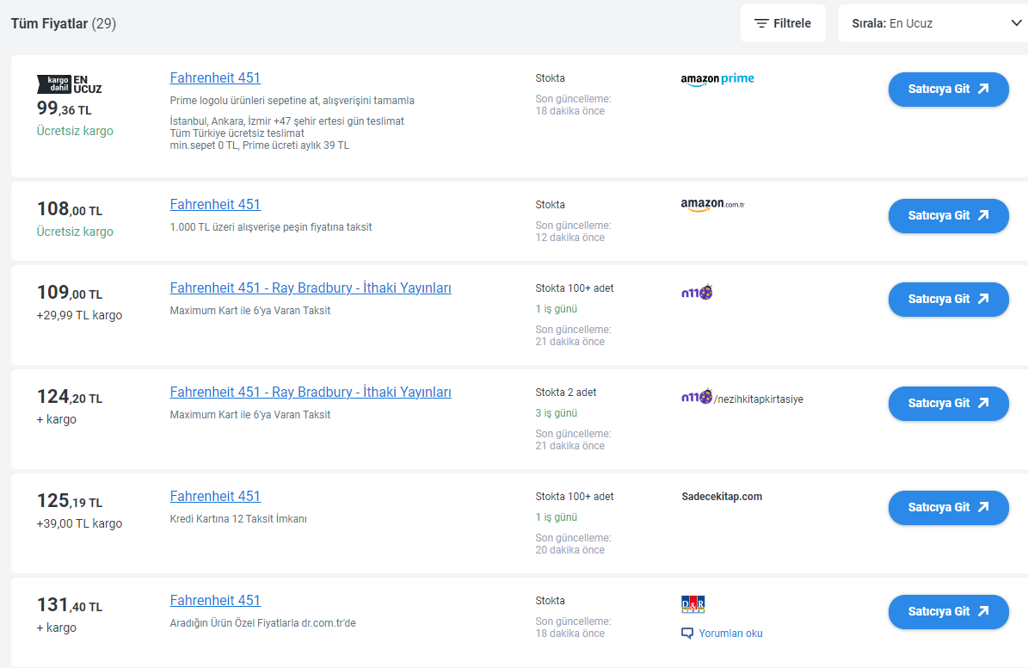The image size is (1028, 668).
Task: Click the D&R store logo
Action: (693, 604)
